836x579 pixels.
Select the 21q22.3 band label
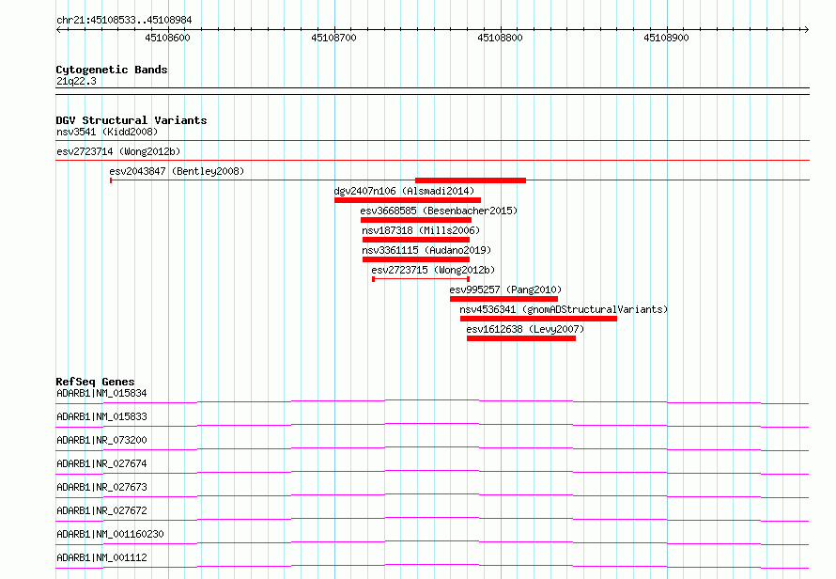click(x=76, y=81)
